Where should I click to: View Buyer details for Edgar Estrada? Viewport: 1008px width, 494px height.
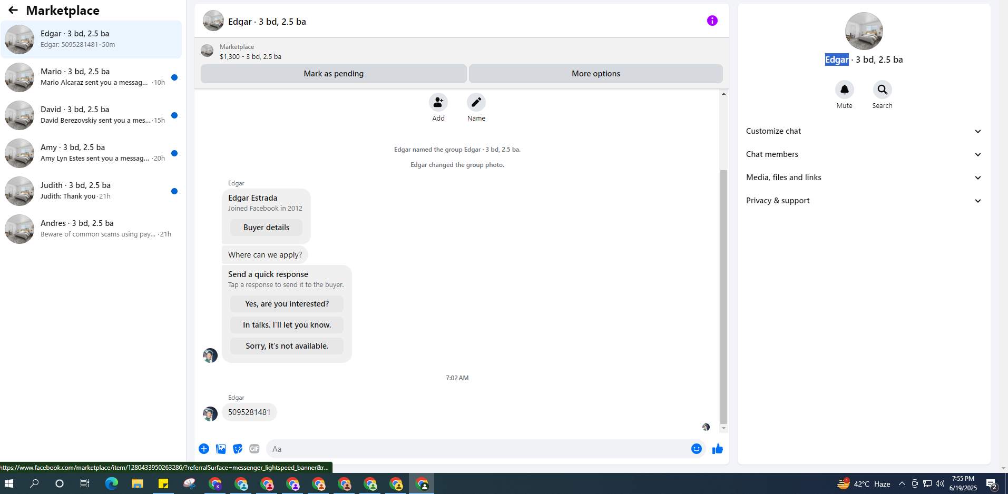point(266,228)
